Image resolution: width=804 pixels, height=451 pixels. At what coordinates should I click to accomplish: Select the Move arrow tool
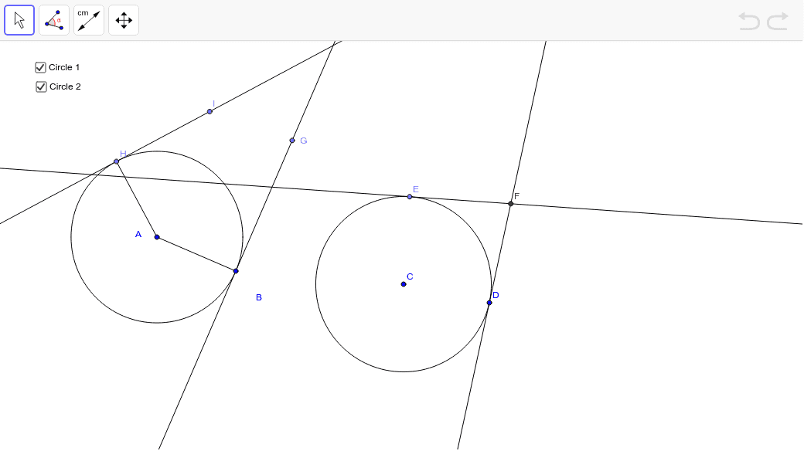19,21
